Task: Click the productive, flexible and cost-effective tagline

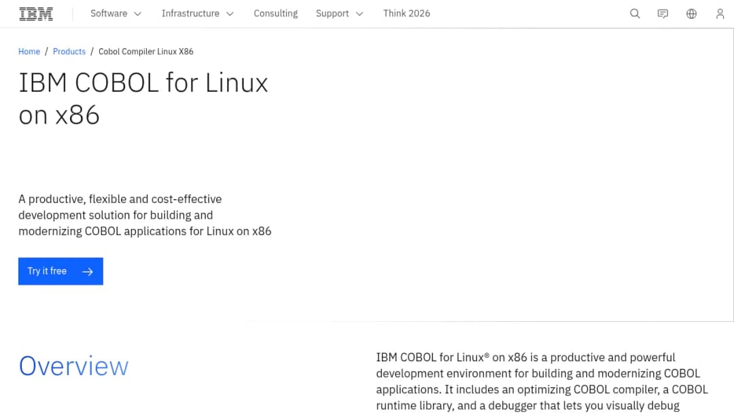Action: coord(145,215)
